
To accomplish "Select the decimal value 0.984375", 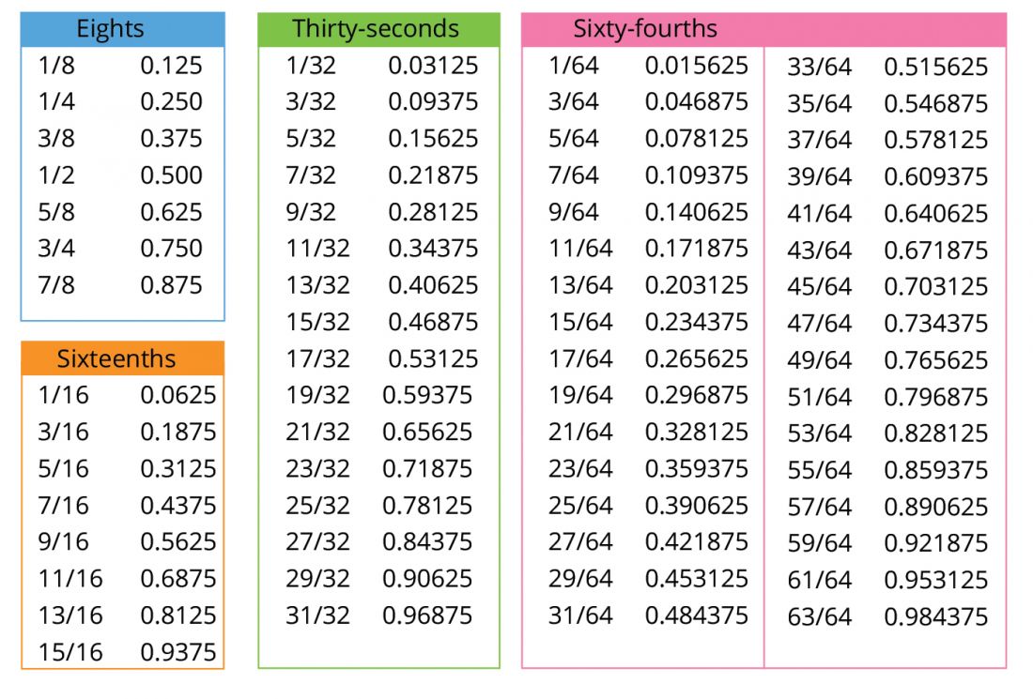I will [x=935, y=616].
